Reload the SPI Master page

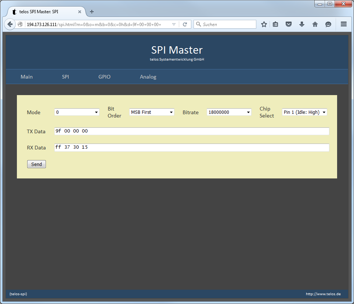point(185,24)
